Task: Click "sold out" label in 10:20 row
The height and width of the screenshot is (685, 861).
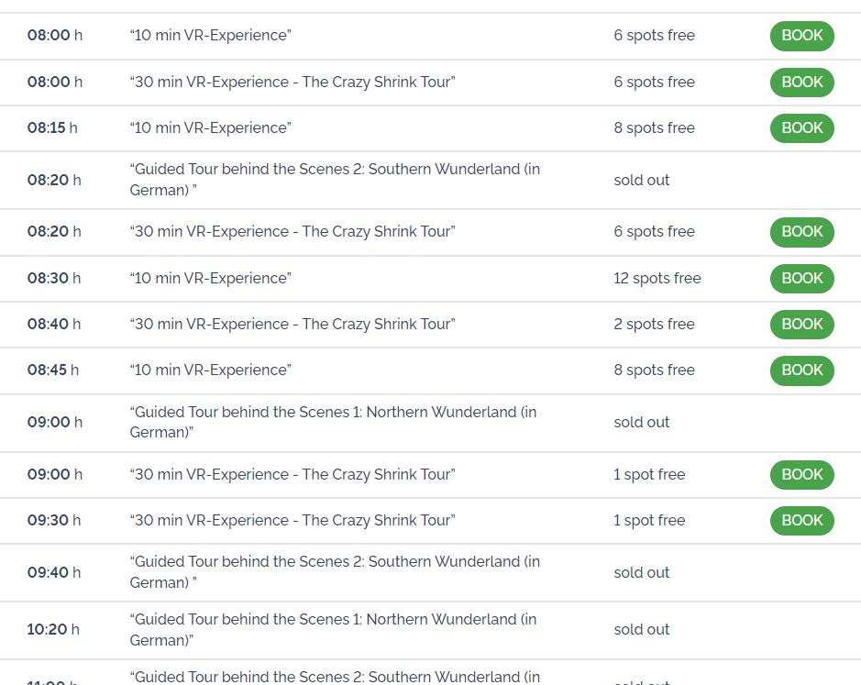Action: click(x=642, y=629)
